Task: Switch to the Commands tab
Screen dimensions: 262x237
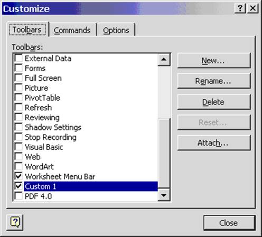Action: point(72,30)
